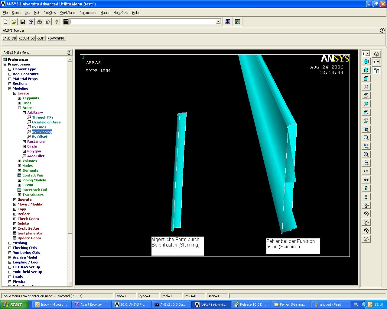The image size is (387, 309).
Task: Open the MenuCtrls menu
Action: point(121,13)
